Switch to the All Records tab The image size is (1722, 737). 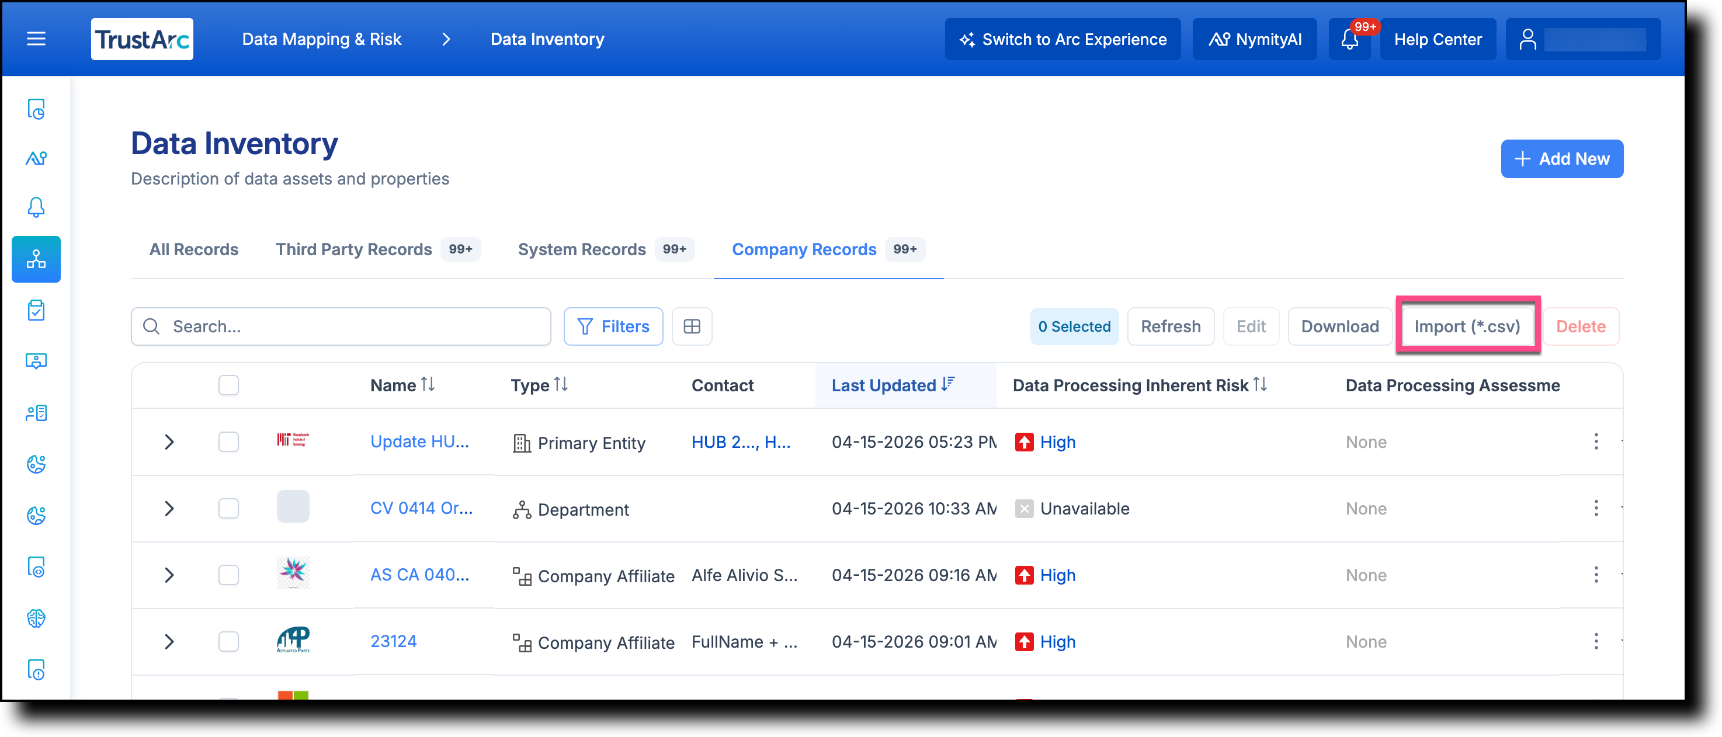[x=194, y=249]
